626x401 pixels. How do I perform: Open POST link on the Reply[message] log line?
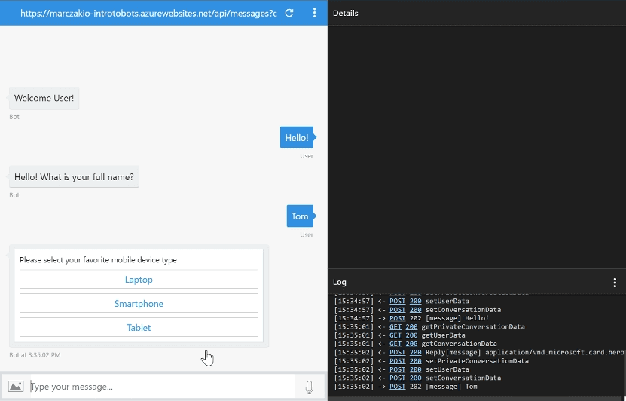(397, 353)
